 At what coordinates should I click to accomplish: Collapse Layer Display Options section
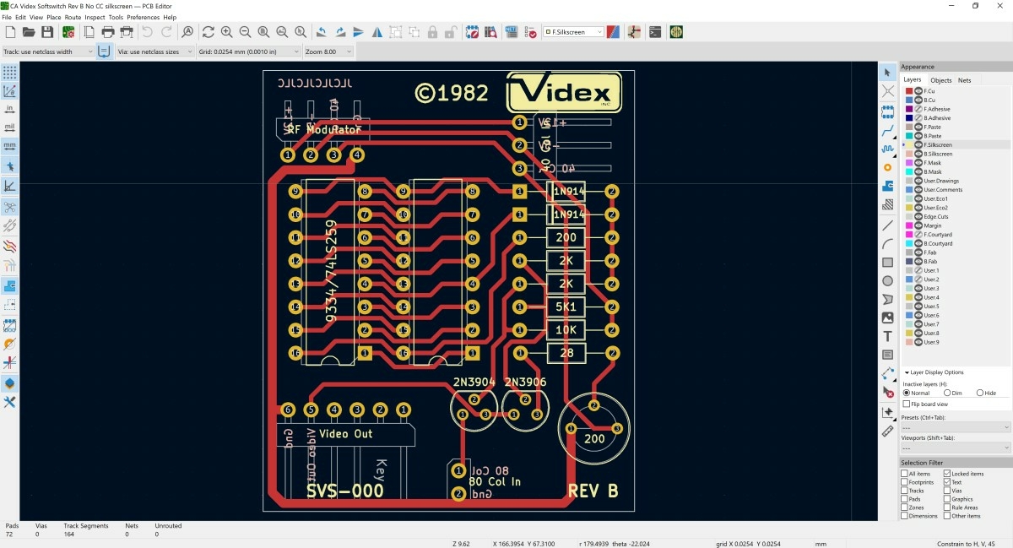pyautogui.click(x=906, y=372)
